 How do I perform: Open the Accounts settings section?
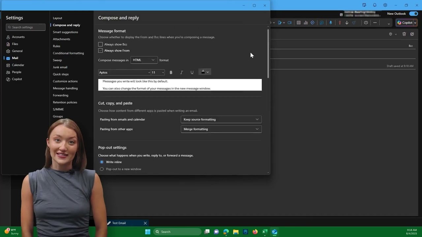pyautogui.click(x=18, y=37)
